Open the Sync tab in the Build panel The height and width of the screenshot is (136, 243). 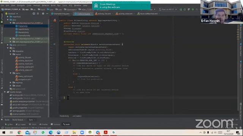tap(31, 120)
